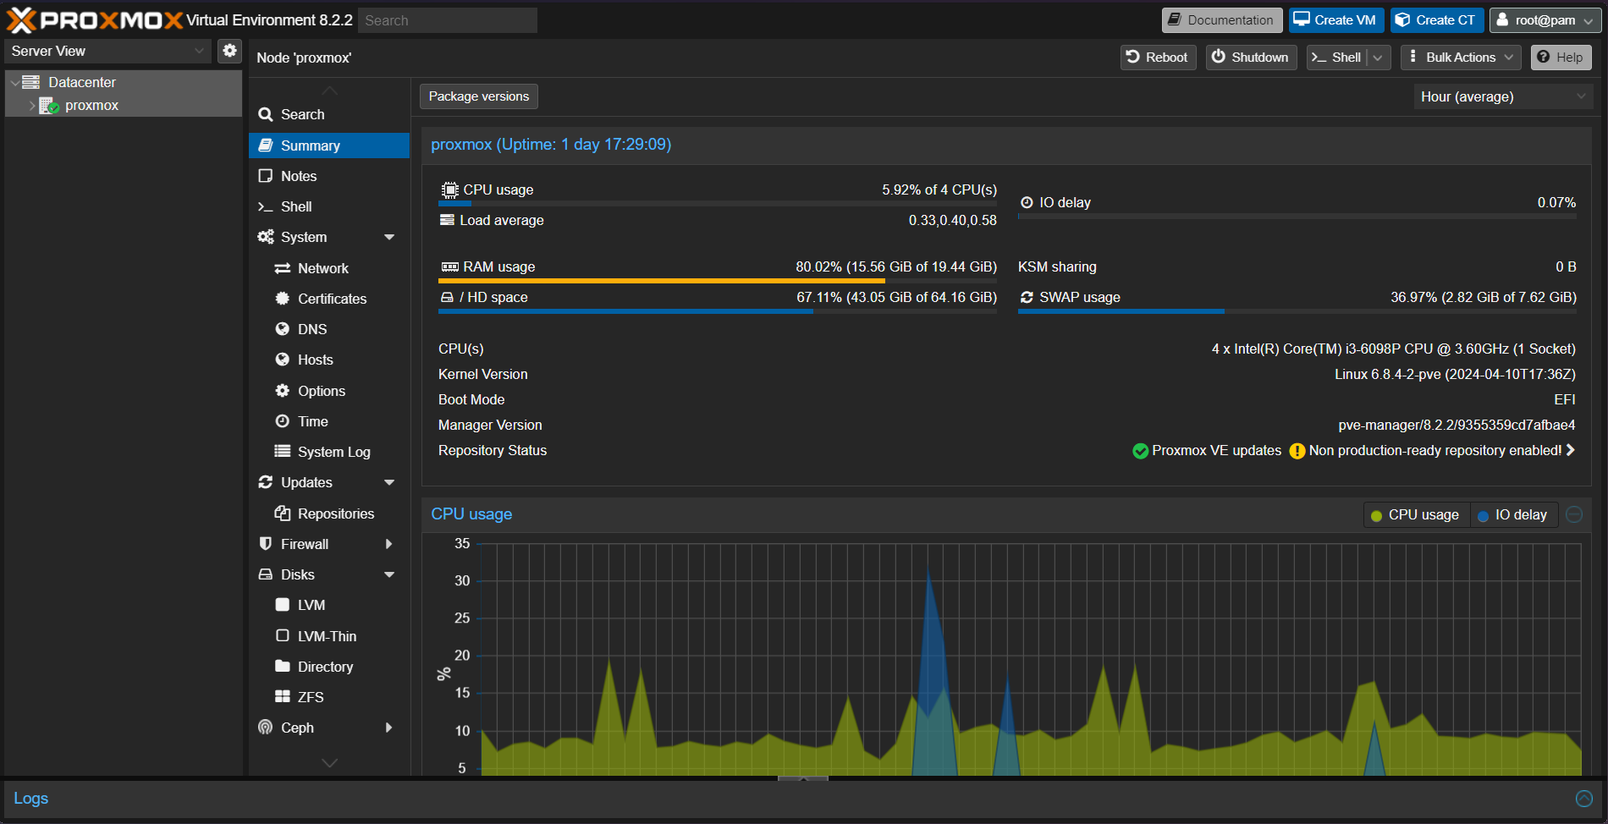Click the Logs panel header

tap(803, 799)
